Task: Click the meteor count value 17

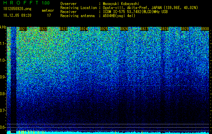Action: click(49, 15)
